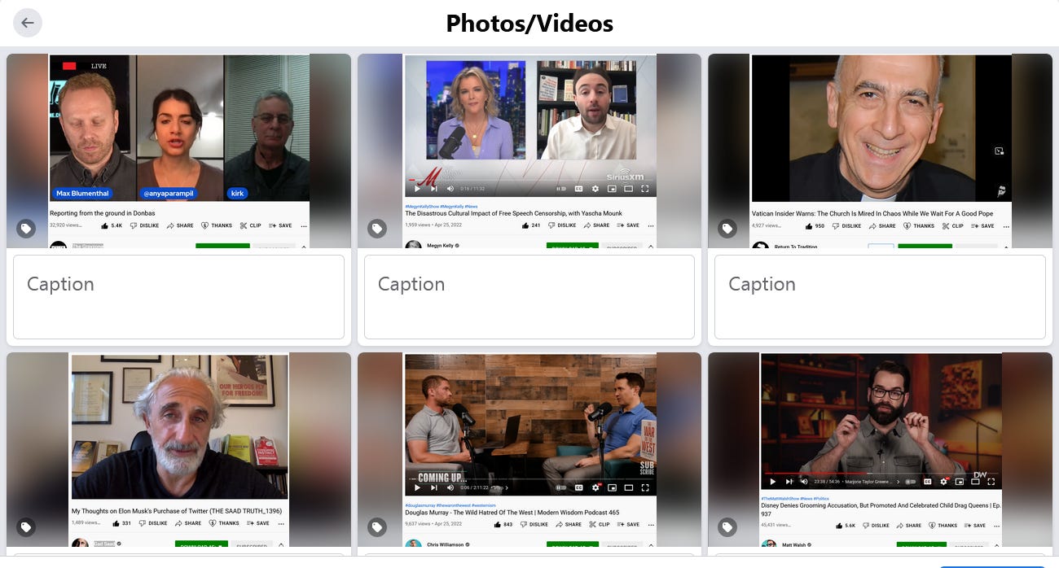The width and height of the screenshot is (1059, 568).
Task: Add caption under Donbas report photo
Action: [x=178, y=297]
